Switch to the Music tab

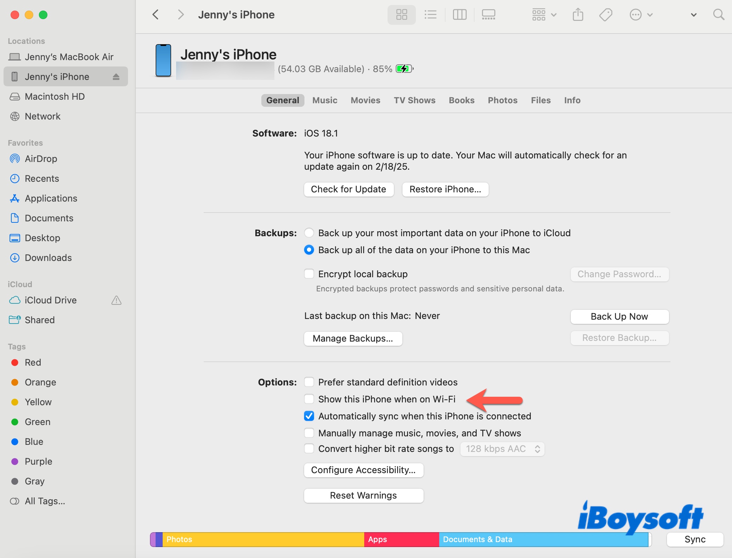coord(325,100)
